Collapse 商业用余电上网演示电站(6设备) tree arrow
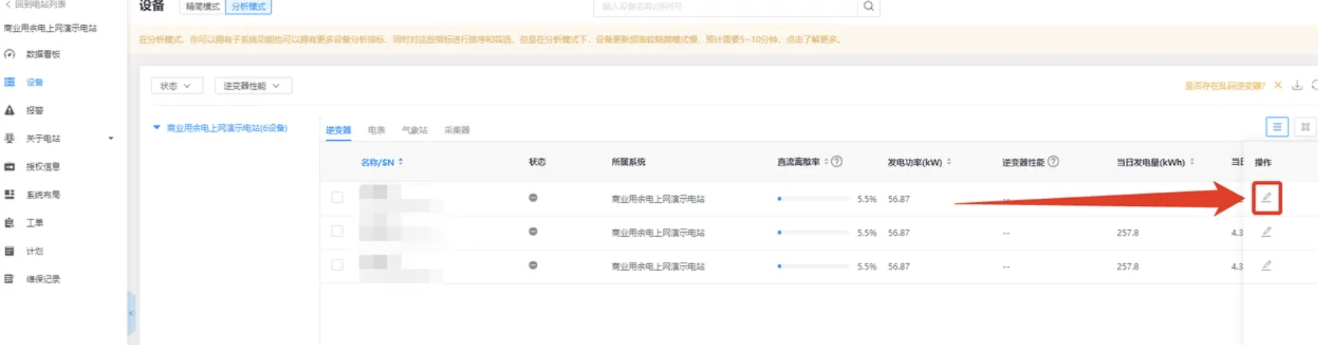Image resolution: width=1318 pixels, height=345 pixels. click(157, 127)
